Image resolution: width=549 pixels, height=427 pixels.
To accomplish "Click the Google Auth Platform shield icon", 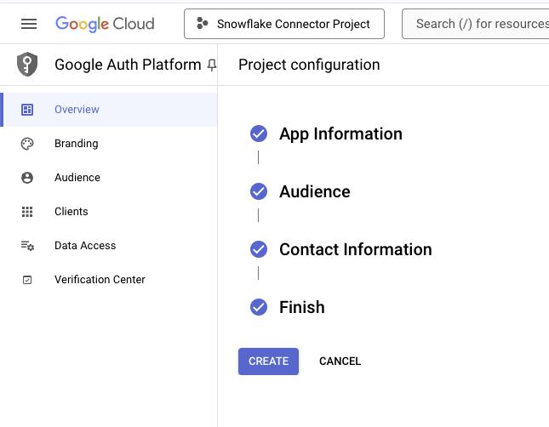I will coord(27,65).
